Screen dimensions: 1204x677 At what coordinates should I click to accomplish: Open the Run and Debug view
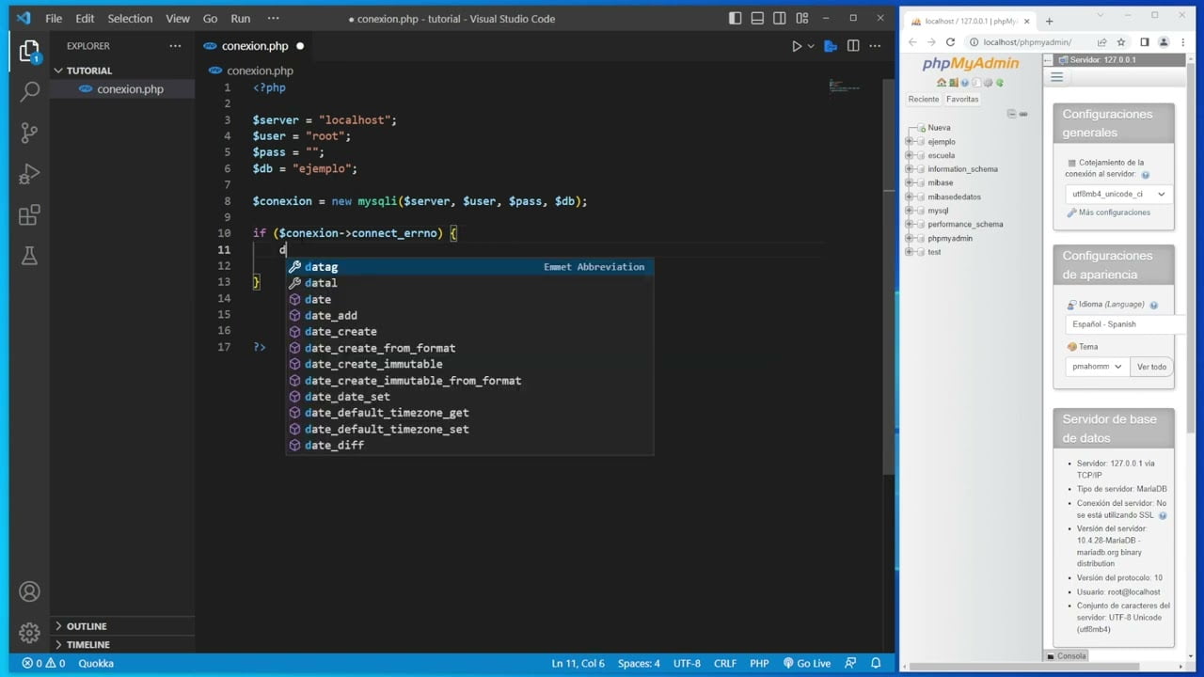(x=29, y=174)
